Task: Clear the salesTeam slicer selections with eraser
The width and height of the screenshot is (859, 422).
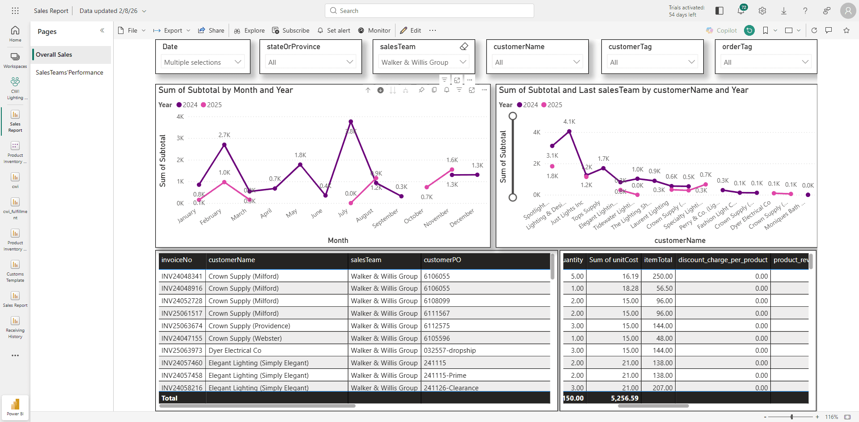Action: [464, 46]
